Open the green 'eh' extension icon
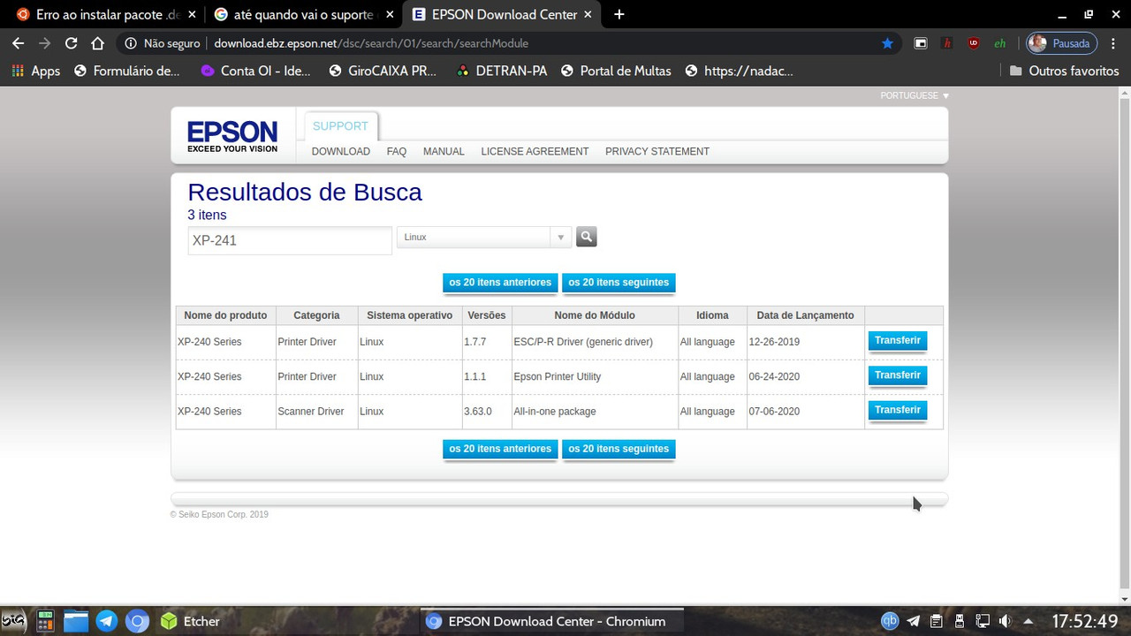The image size is (1131, 636). [x=1000, y=43]
